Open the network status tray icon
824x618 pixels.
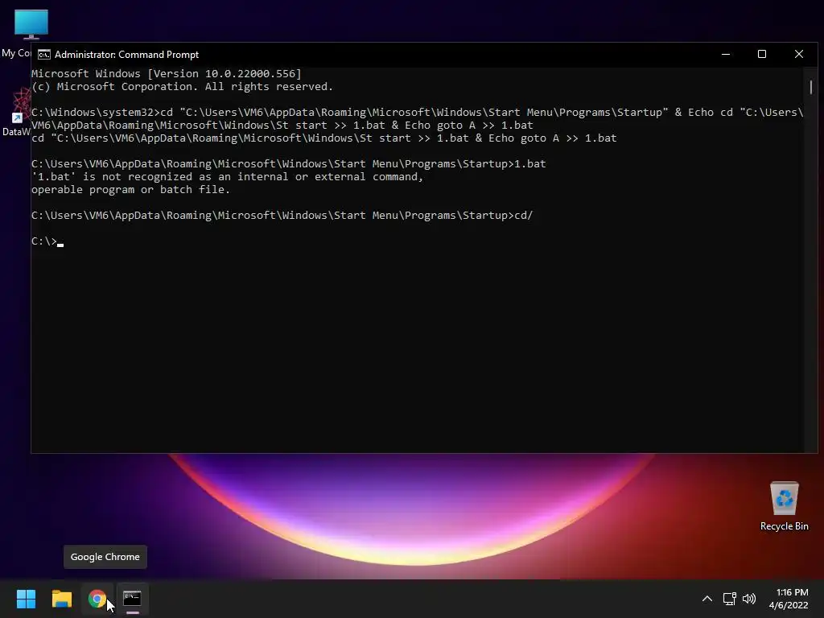[x=729, y=599]
